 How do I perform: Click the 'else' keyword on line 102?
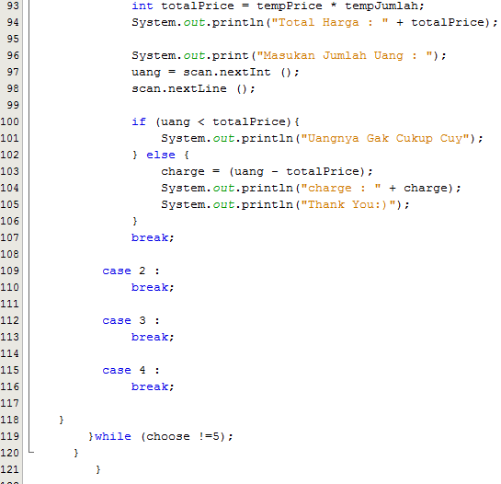click(x=161, y=156)
